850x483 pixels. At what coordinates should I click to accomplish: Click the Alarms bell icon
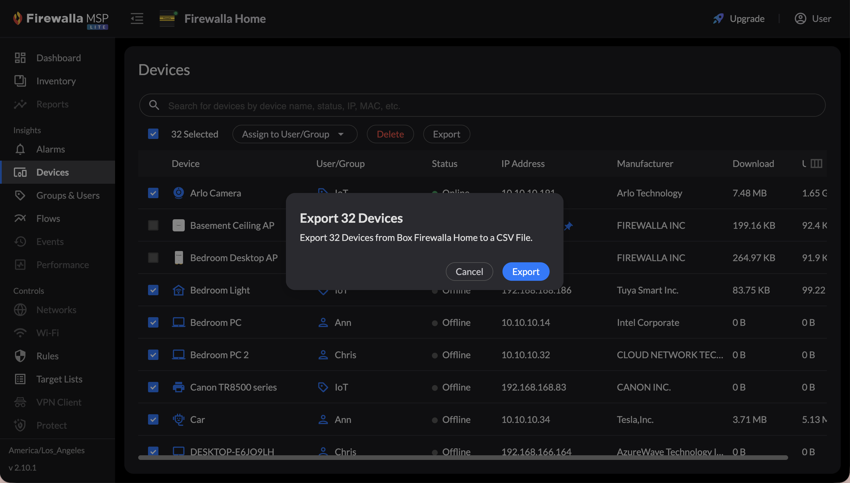(x=20, y=149)
